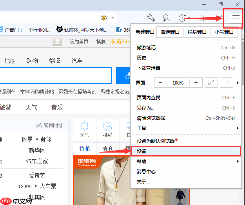Switch to 翻译 search tab

tap(54, 61)
